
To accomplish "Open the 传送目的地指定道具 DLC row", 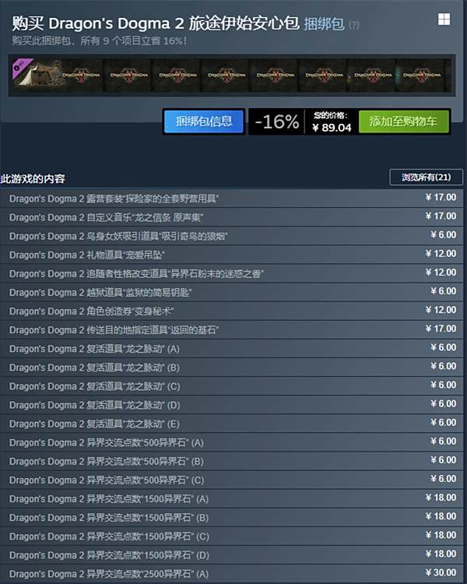I will (231, 329).
